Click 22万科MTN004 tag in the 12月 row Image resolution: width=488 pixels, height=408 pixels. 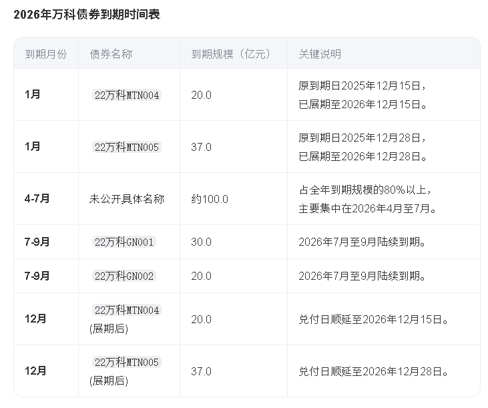(127, 310)
